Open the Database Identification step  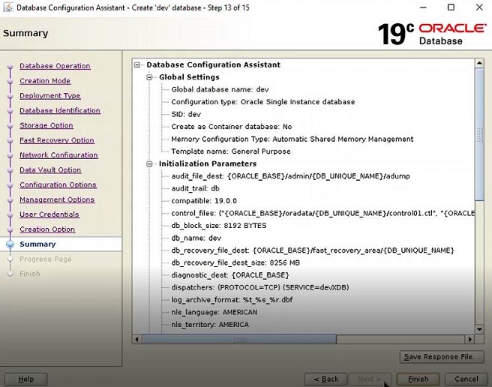click(60, 110)
